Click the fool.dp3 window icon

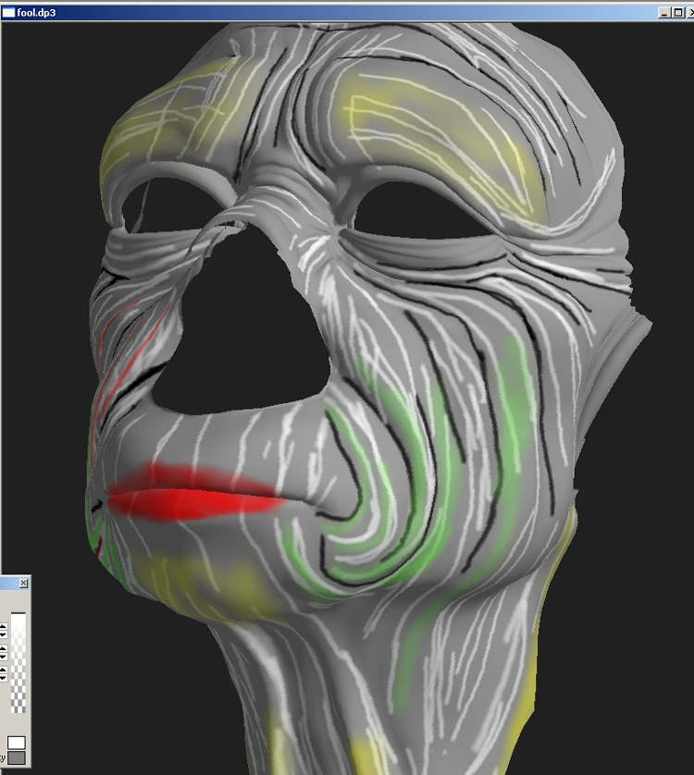coord(8,12)
